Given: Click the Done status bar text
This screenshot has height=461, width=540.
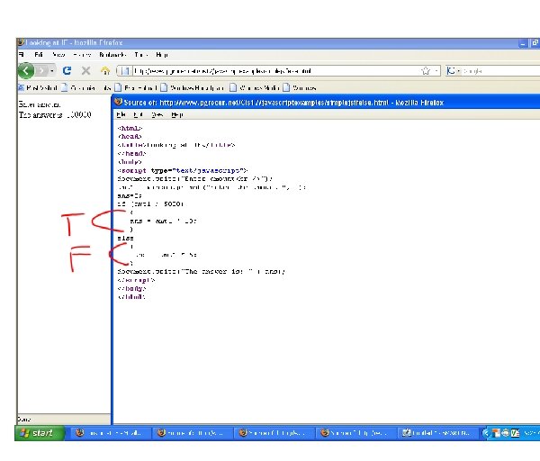Looking at the screenshot, I should tap(23, 420).
